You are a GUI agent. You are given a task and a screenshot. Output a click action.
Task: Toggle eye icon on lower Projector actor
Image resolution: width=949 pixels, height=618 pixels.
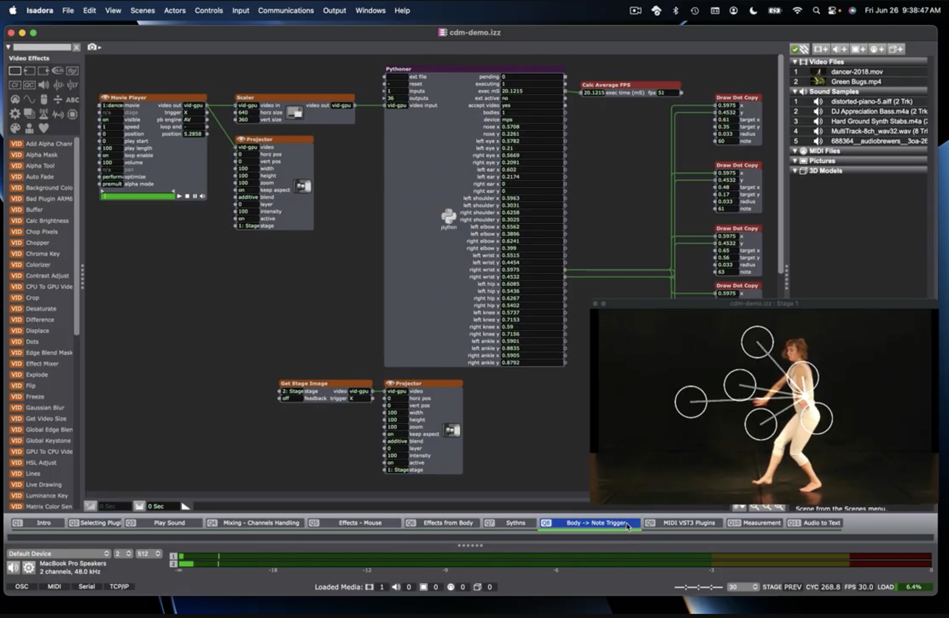click(390, 383)
